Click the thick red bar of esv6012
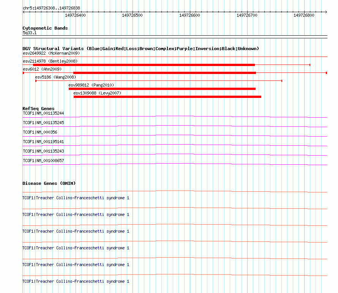The image size is (338, 293). click(165, 73)
